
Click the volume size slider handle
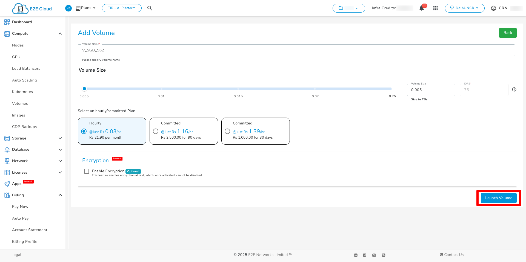[84, 89]
